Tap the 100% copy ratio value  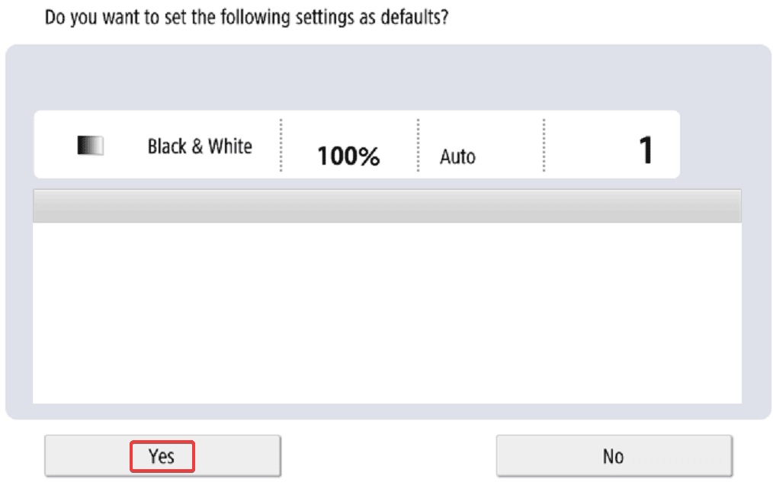(348, 156)
